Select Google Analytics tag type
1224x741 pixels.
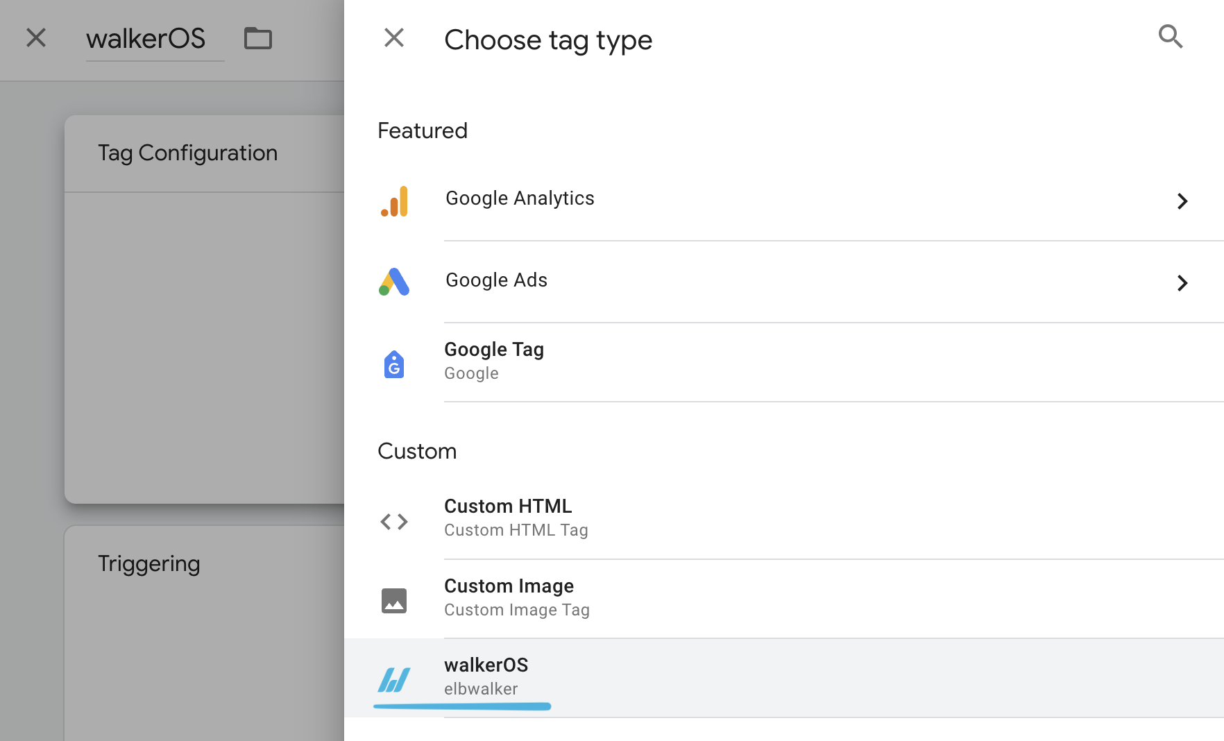coord(784,201)
